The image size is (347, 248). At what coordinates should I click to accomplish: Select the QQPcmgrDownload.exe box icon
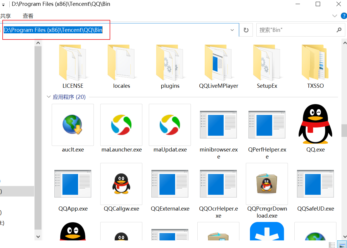click(x=267, y=184)
